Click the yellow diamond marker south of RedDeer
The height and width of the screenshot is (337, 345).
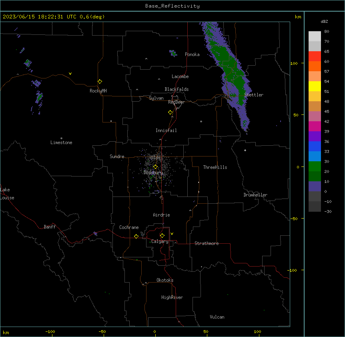click(170, 112)
